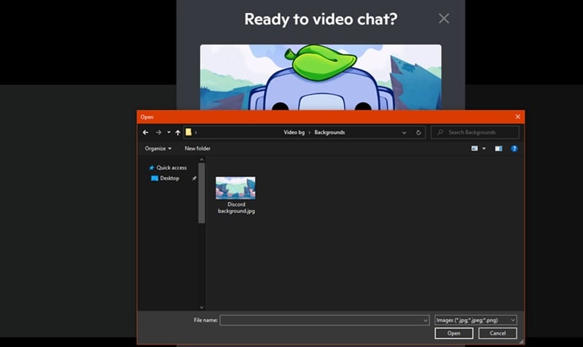Open the Help question mark
The width and height of the screenshot is (583, 347).
[514, 149]
